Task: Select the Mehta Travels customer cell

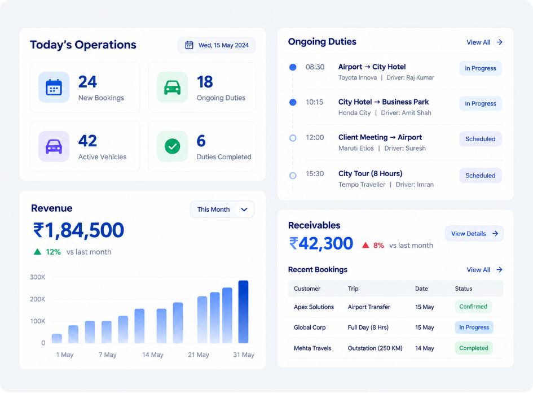Action: tap(312, 348)
